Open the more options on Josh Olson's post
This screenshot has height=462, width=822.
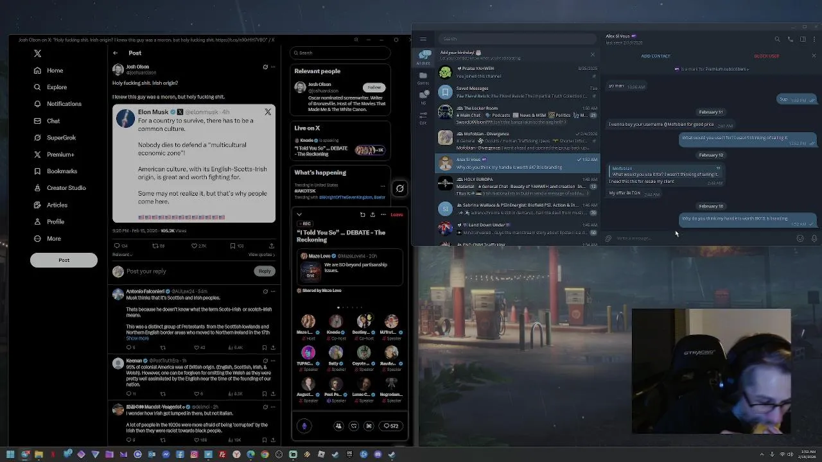273,67
